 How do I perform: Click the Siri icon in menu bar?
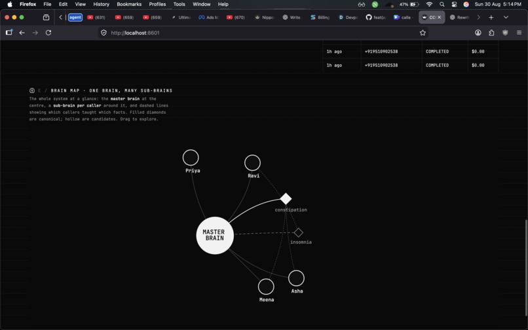coord(466,5)
